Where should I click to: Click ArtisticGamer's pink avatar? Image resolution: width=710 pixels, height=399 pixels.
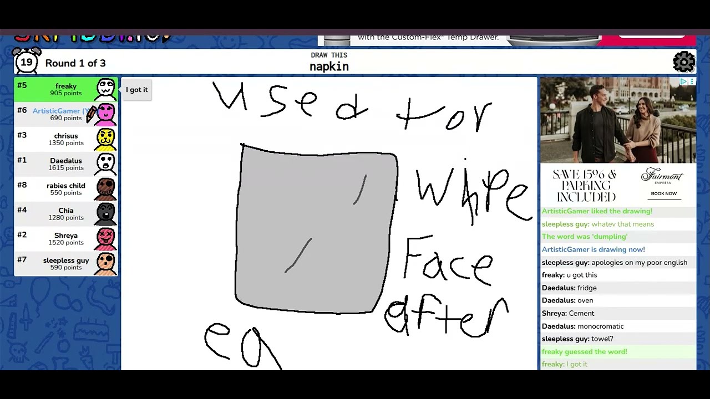(105, 114)
